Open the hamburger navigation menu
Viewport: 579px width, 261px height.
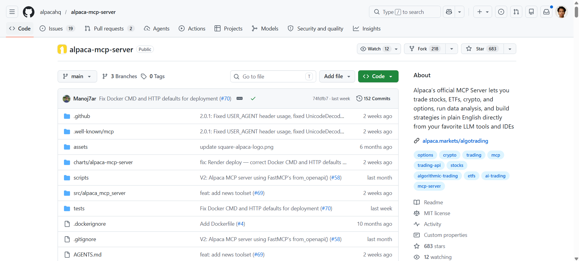12,12
